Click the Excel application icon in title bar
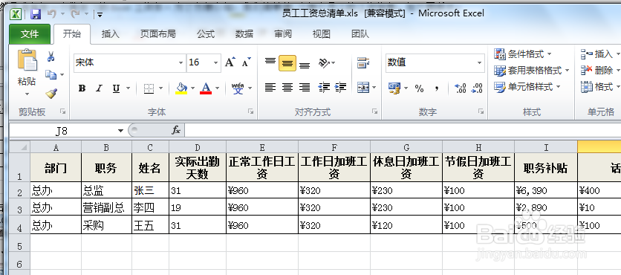 16,15
